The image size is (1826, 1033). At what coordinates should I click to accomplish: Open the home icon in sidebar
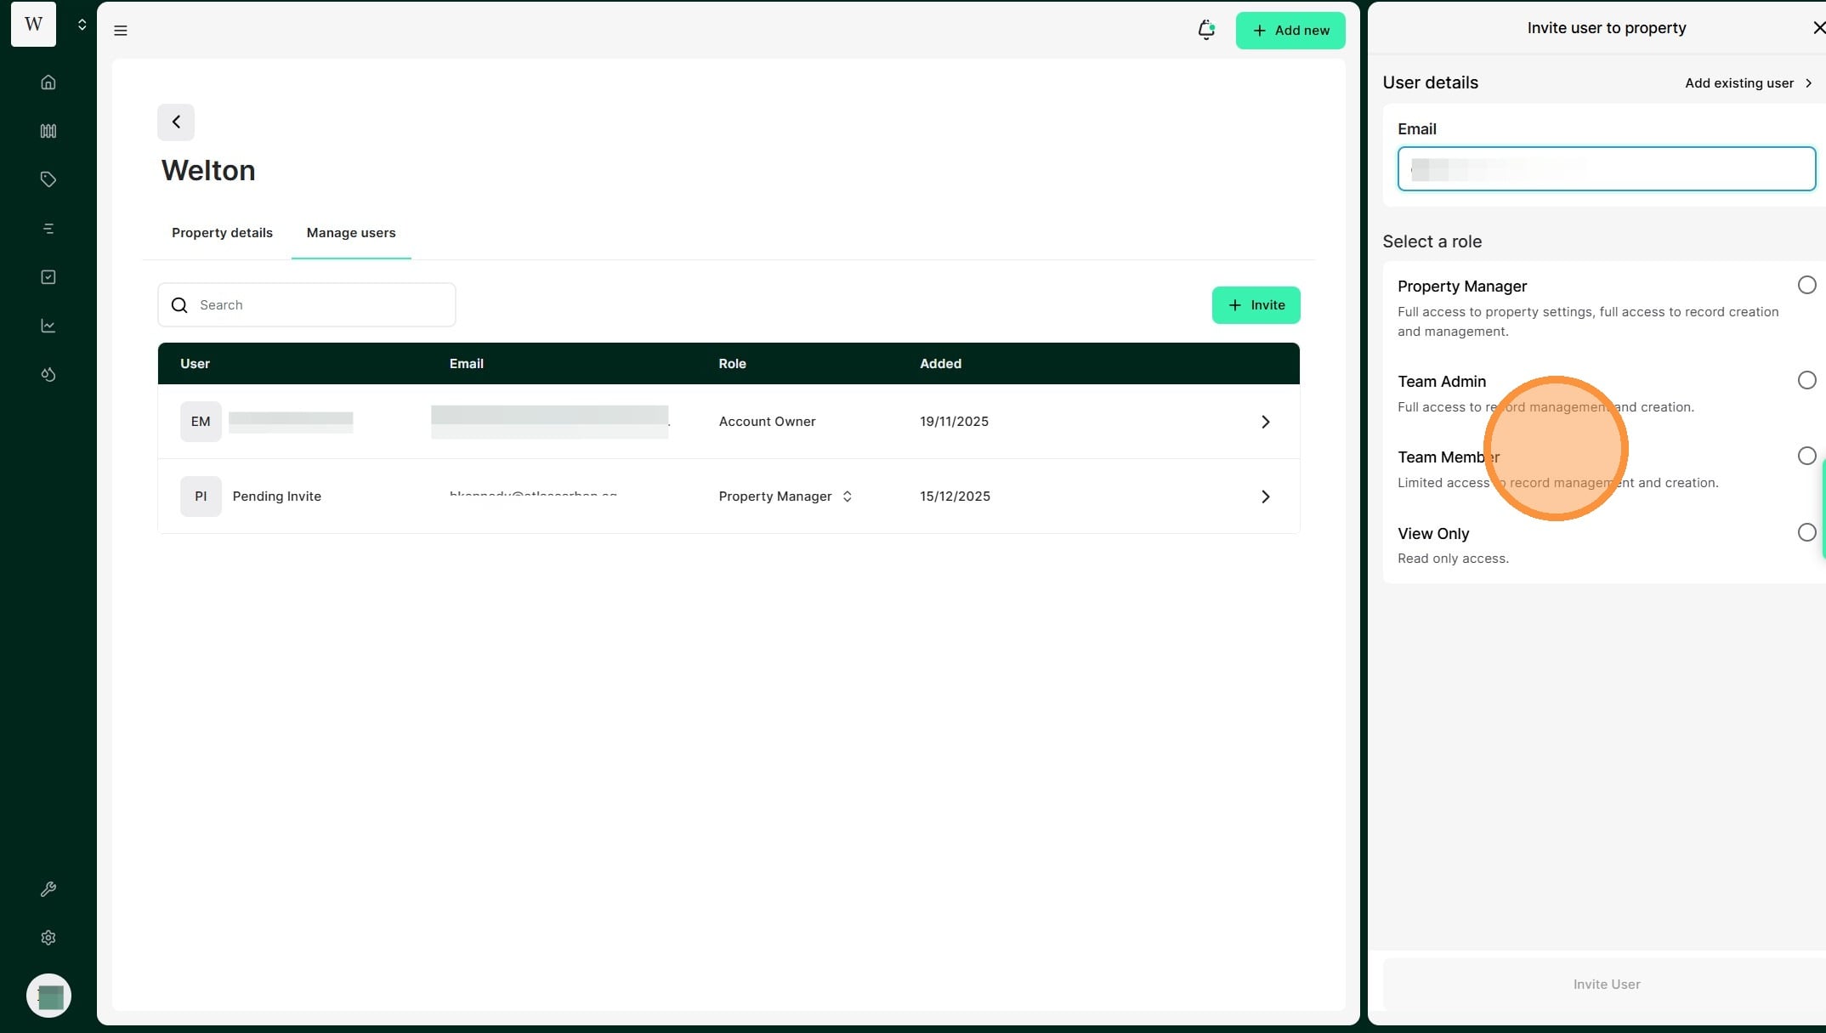pos(48,82)
